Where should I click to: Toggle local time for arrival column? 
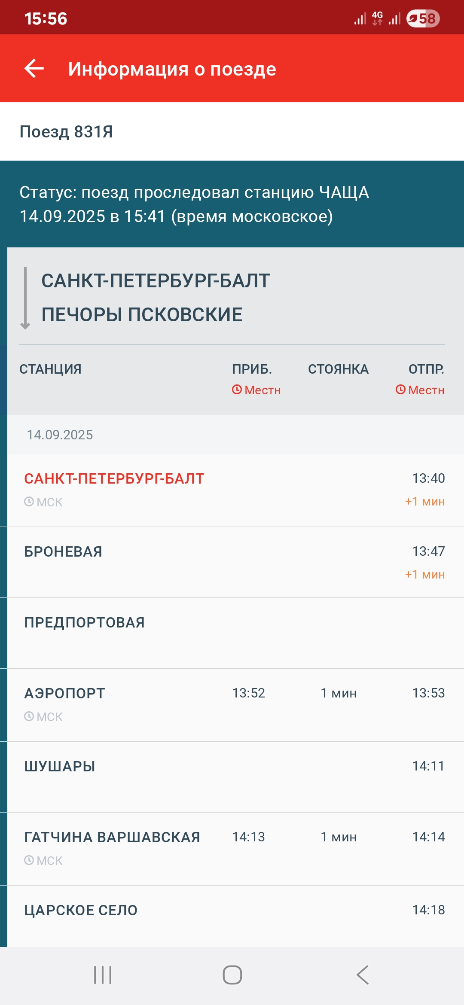256,390
